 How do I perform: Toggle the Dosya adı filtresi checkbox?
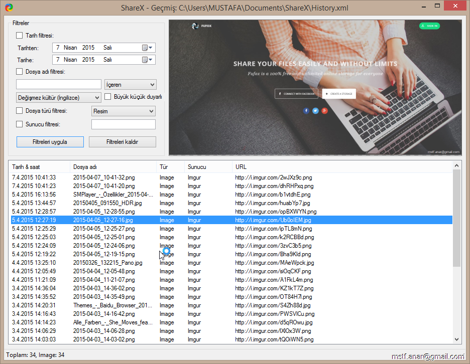(x=20, y=72)
